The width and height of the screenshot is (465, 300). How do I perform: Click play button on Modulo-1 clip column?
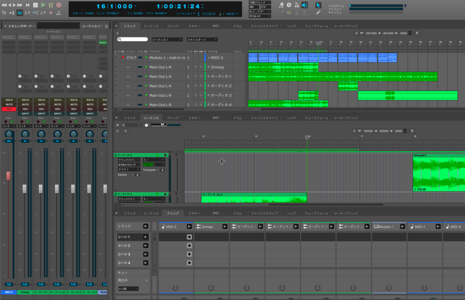pyautogui.click(x=403, y=226)
